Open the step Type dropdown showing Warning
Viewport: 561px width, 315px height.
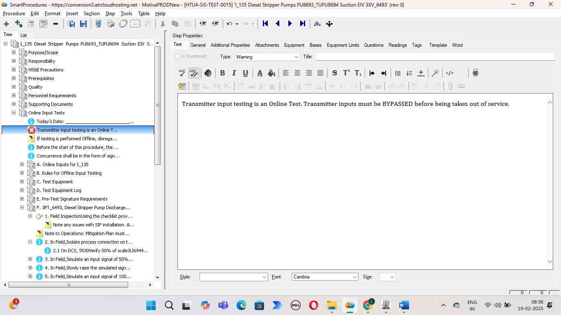267,57
